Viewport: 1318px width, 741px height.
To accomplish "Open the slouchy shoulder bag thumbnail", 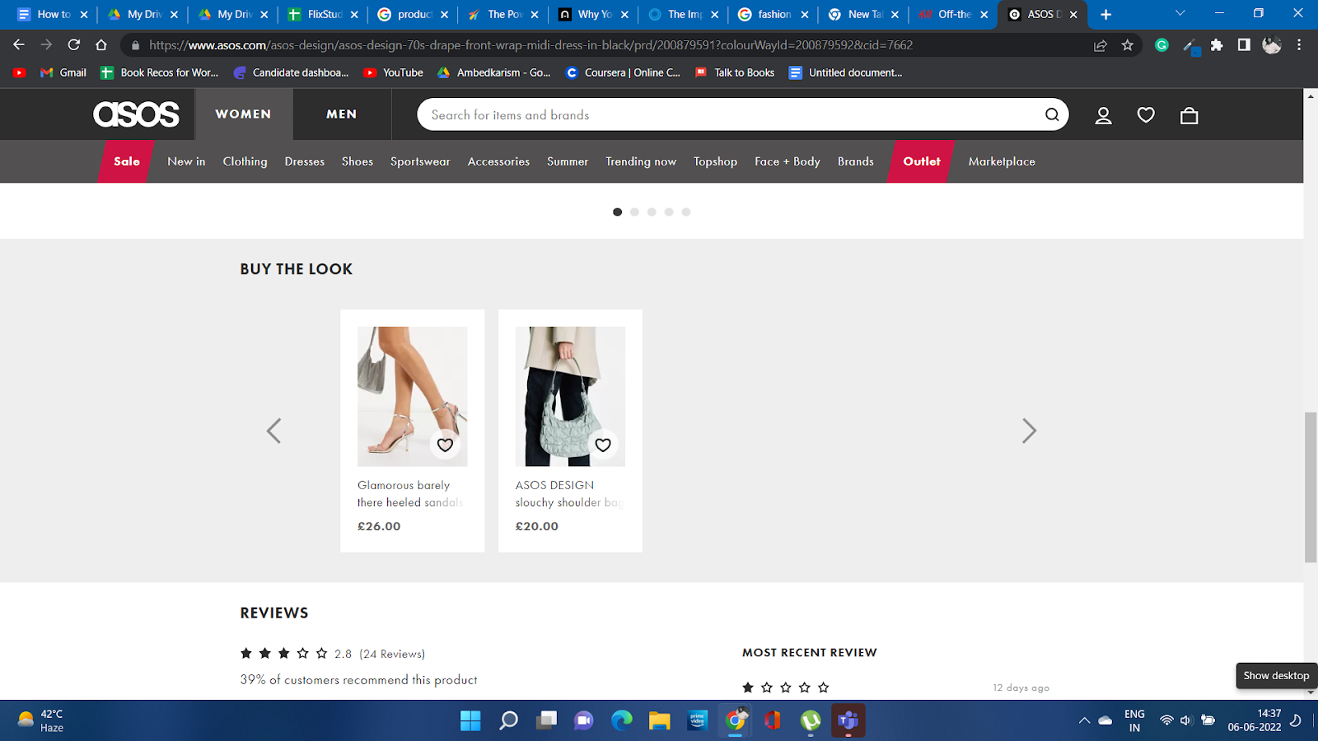I will pos(570,397).
